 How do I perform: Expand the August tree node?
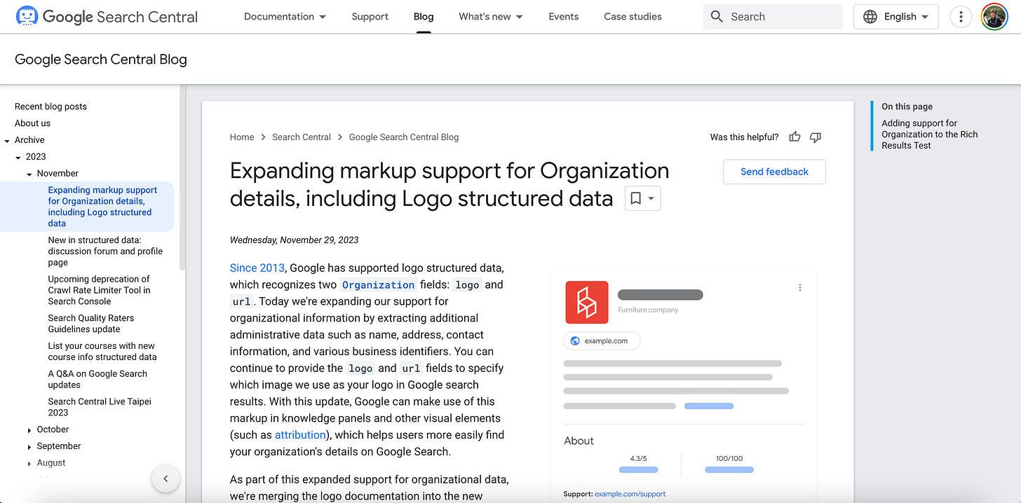click(x=29, y=464)
